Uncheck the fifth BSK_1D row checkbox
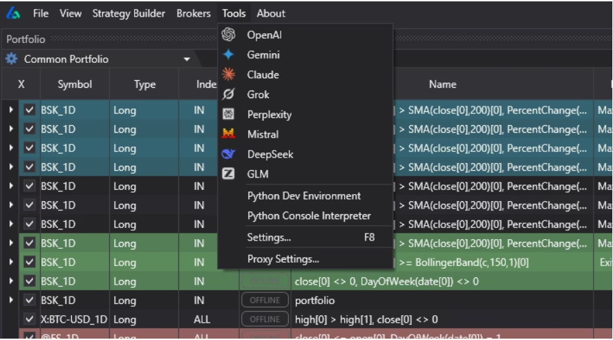The width and height of the screenshot is (613, 340). click(x=29, y=186)
